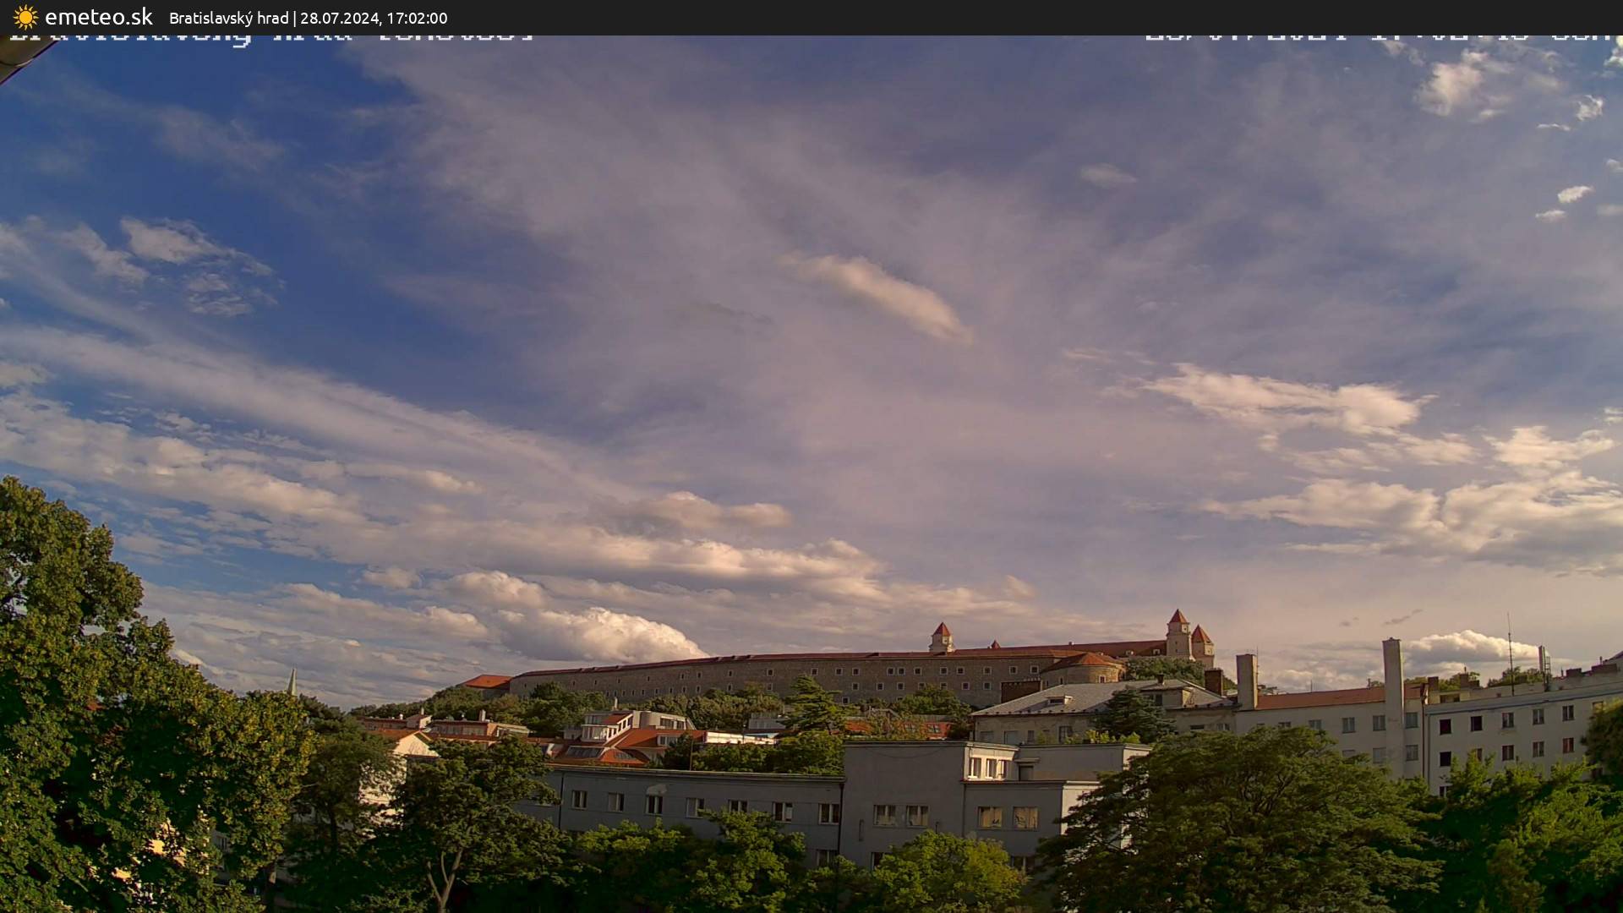1623x913 pixels.
Task: Click the separator bar between location and date
Action: pyautogui.click(x=295, y=18)
